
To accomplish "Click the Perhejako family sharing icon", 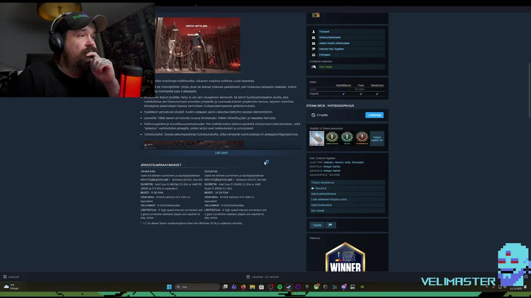I will [314, 55].
